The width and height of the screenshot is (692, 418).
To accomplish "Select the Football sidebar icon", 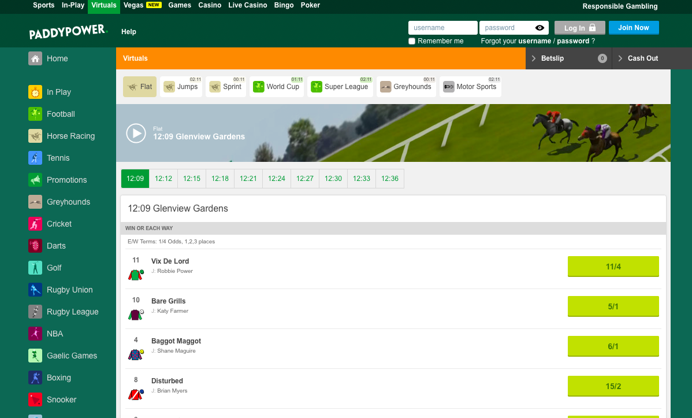I will (x=35, y=114).
